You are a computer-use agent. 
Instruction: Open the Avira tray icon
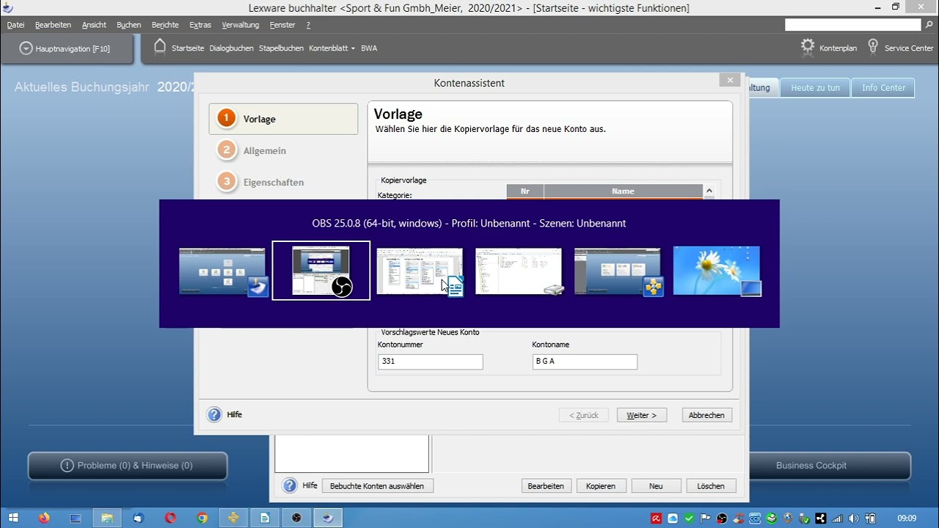(x=657, y=518)
